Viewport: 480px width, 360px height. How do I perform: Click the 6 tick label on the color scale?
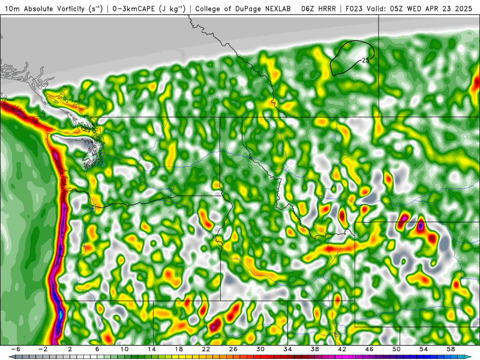click(x=97, y=349)
